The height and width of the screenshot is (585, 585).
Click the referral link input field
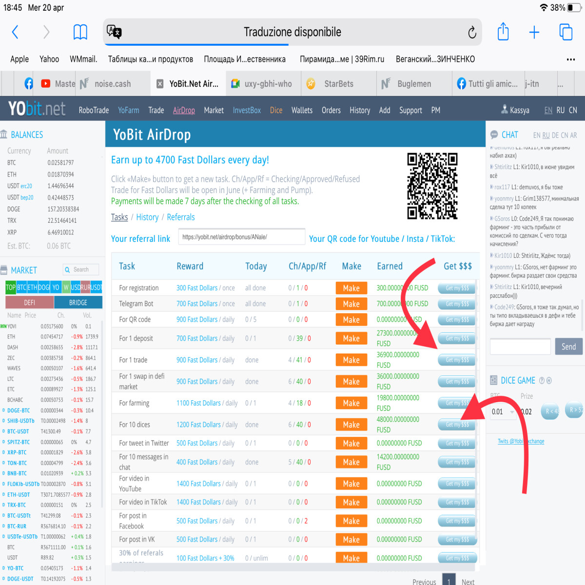click(x=242, y=237)
